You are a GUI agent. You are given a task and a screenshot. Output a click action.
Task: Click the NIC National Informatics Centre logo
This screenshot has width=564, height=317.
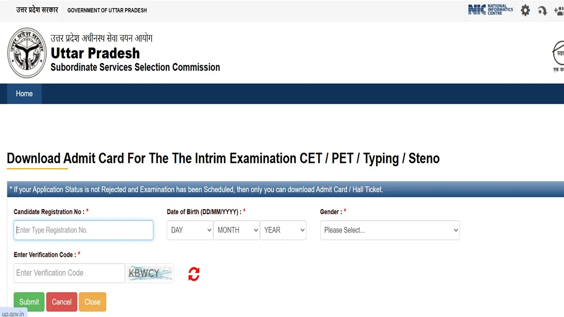click(490, 10)
